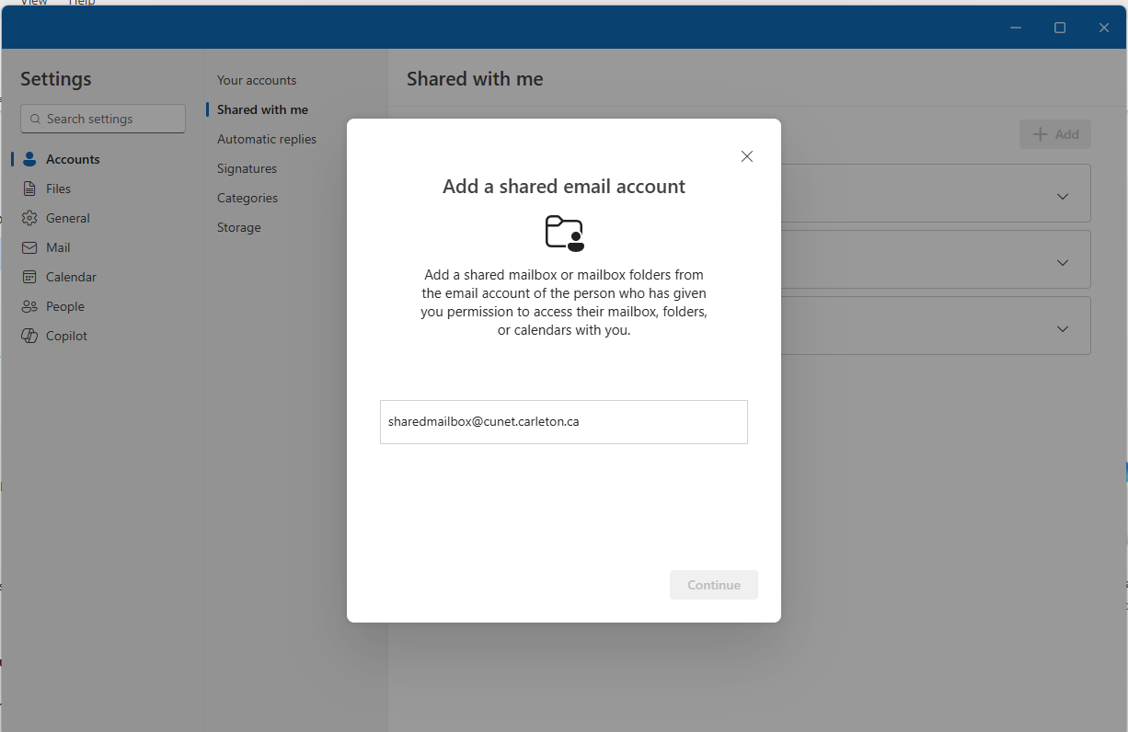Viewport: 1128px width, 732px height.
Task: Expand the second shared account row
Action: click(1063, 263)
